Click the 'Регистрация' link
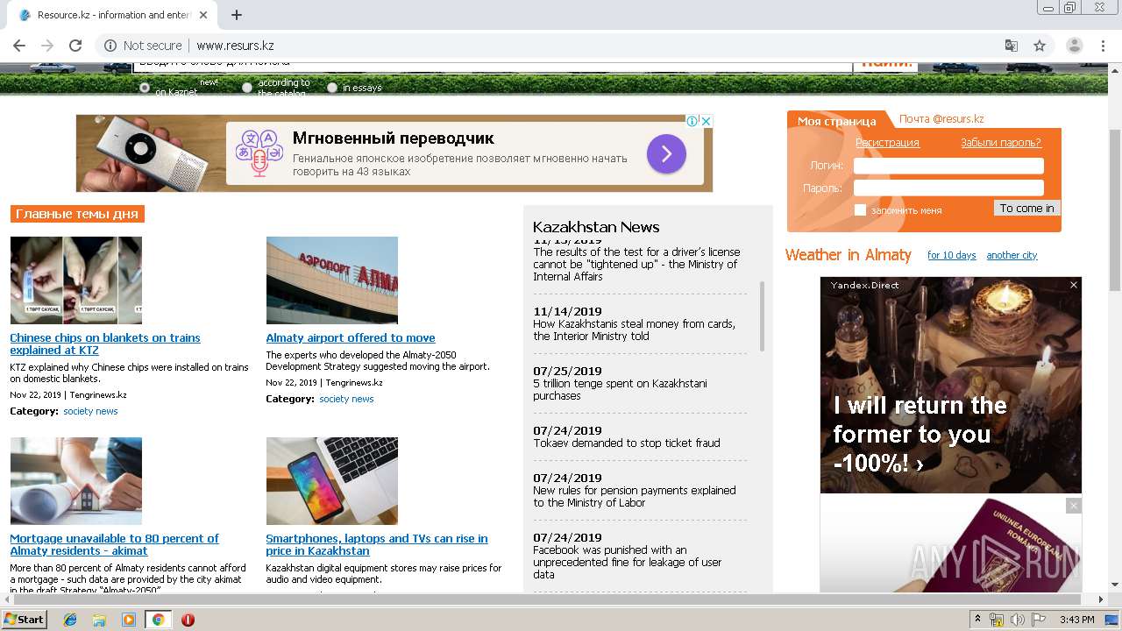The width and height of the screenshot is (1122, 631). (887, 143)
